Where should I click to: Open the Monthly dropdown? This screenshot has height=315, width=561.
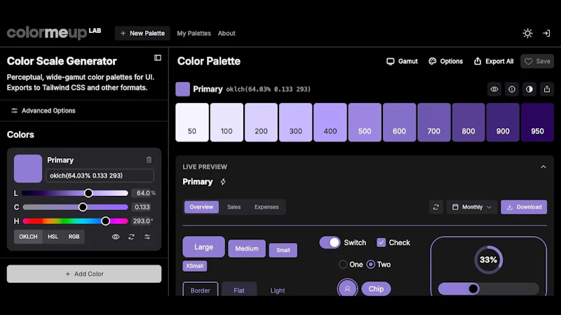[471, 207]
